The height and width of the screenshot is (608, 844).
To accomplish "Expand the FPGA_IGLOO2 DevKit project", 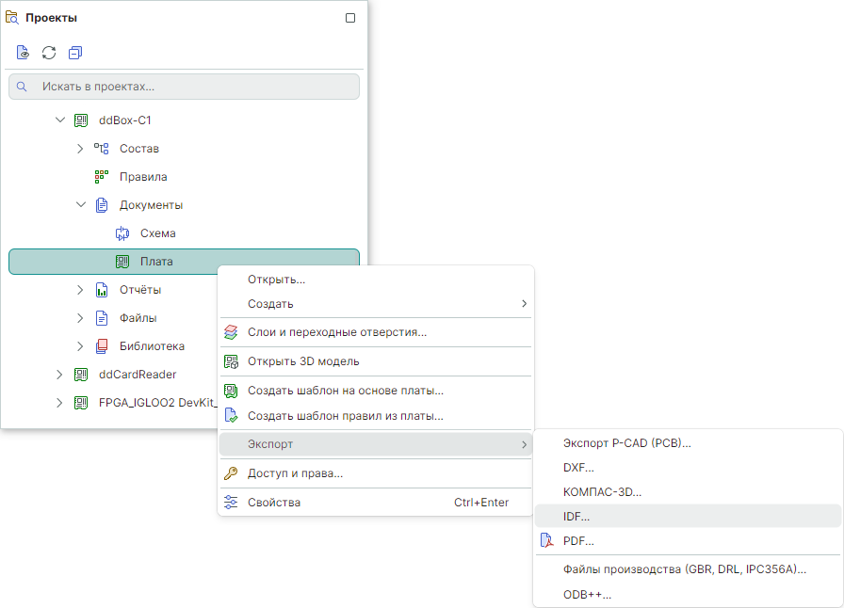I will (60, 403).
